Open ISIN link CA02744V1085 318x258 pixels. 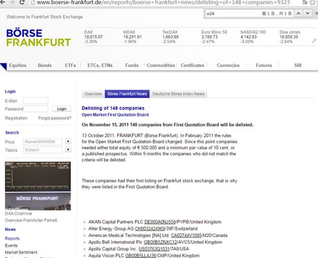186,235
